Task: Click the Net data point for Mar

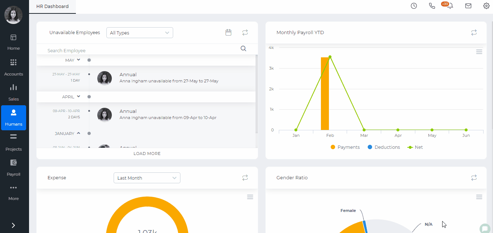Action: [x=364, y=130]
